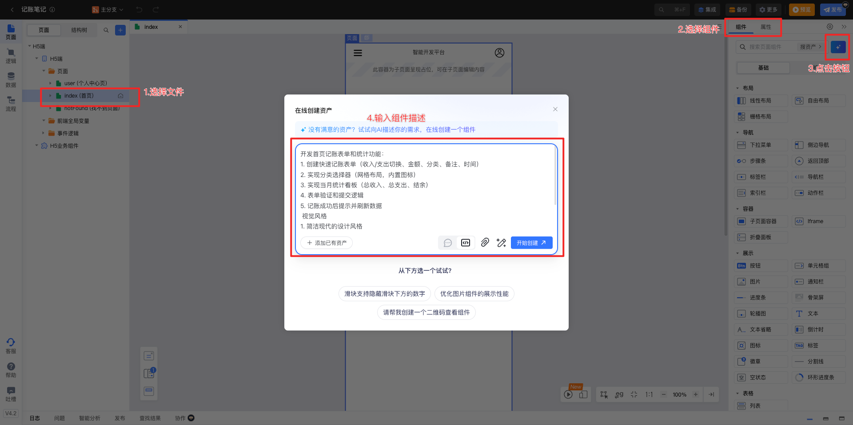Switch to the 属性 tab in right panel
Screen dimensions: 853x425
765,27
